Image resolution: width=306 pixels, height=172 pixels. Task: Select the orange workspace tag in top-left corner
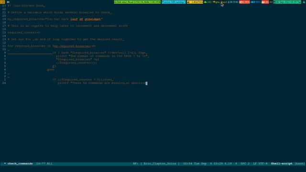pos(2,2)
